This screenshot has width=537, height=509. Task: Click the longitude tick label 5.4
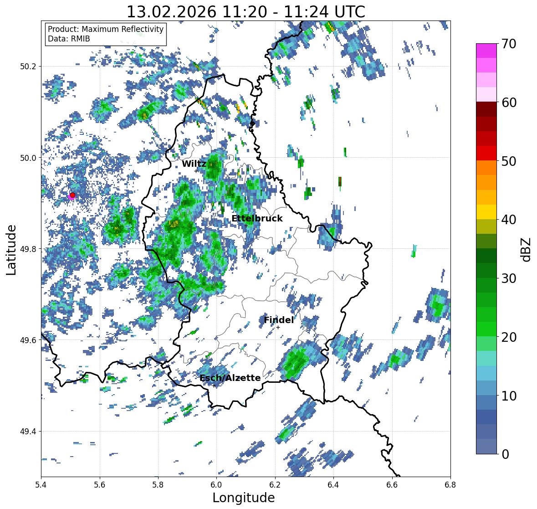tap(41, 485)
